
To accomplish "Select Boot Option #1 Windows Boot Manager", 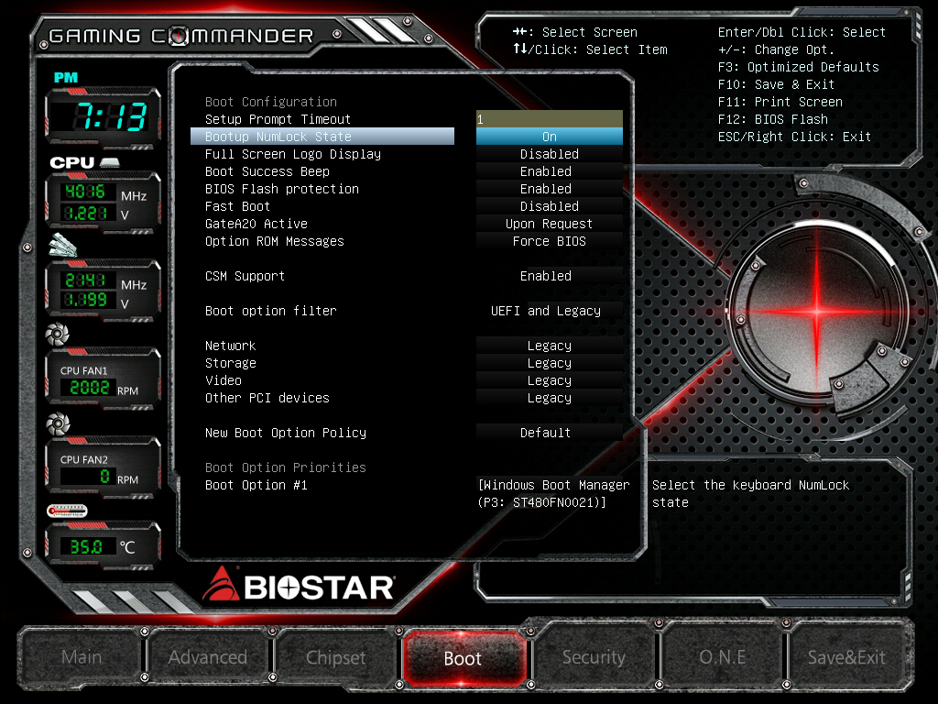I will point(553,493).
